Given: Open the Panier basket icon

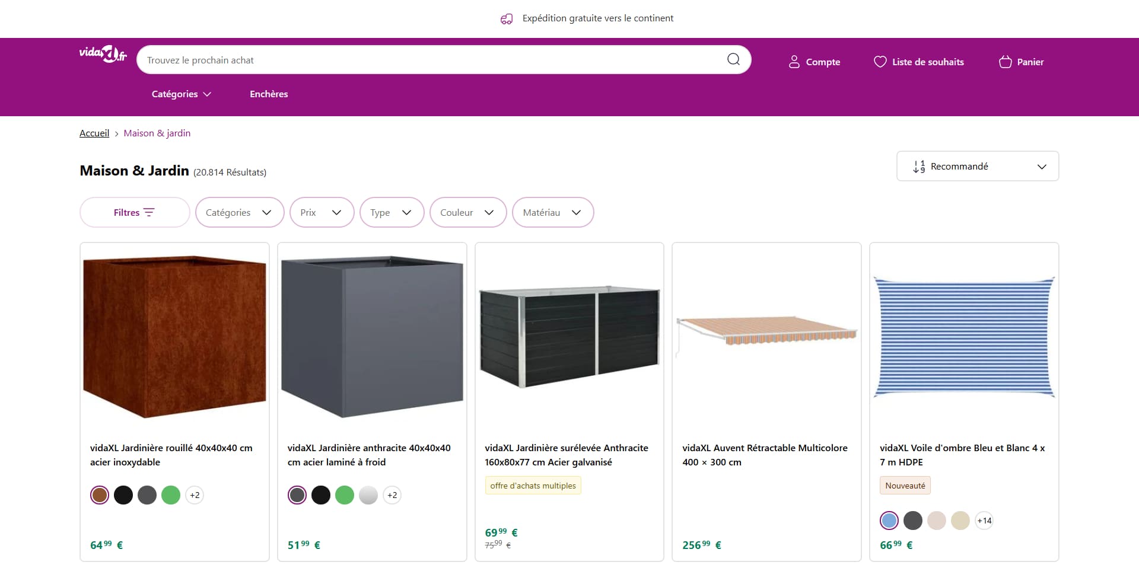Looking at the screenshot, I should (x=1005, y=62).
